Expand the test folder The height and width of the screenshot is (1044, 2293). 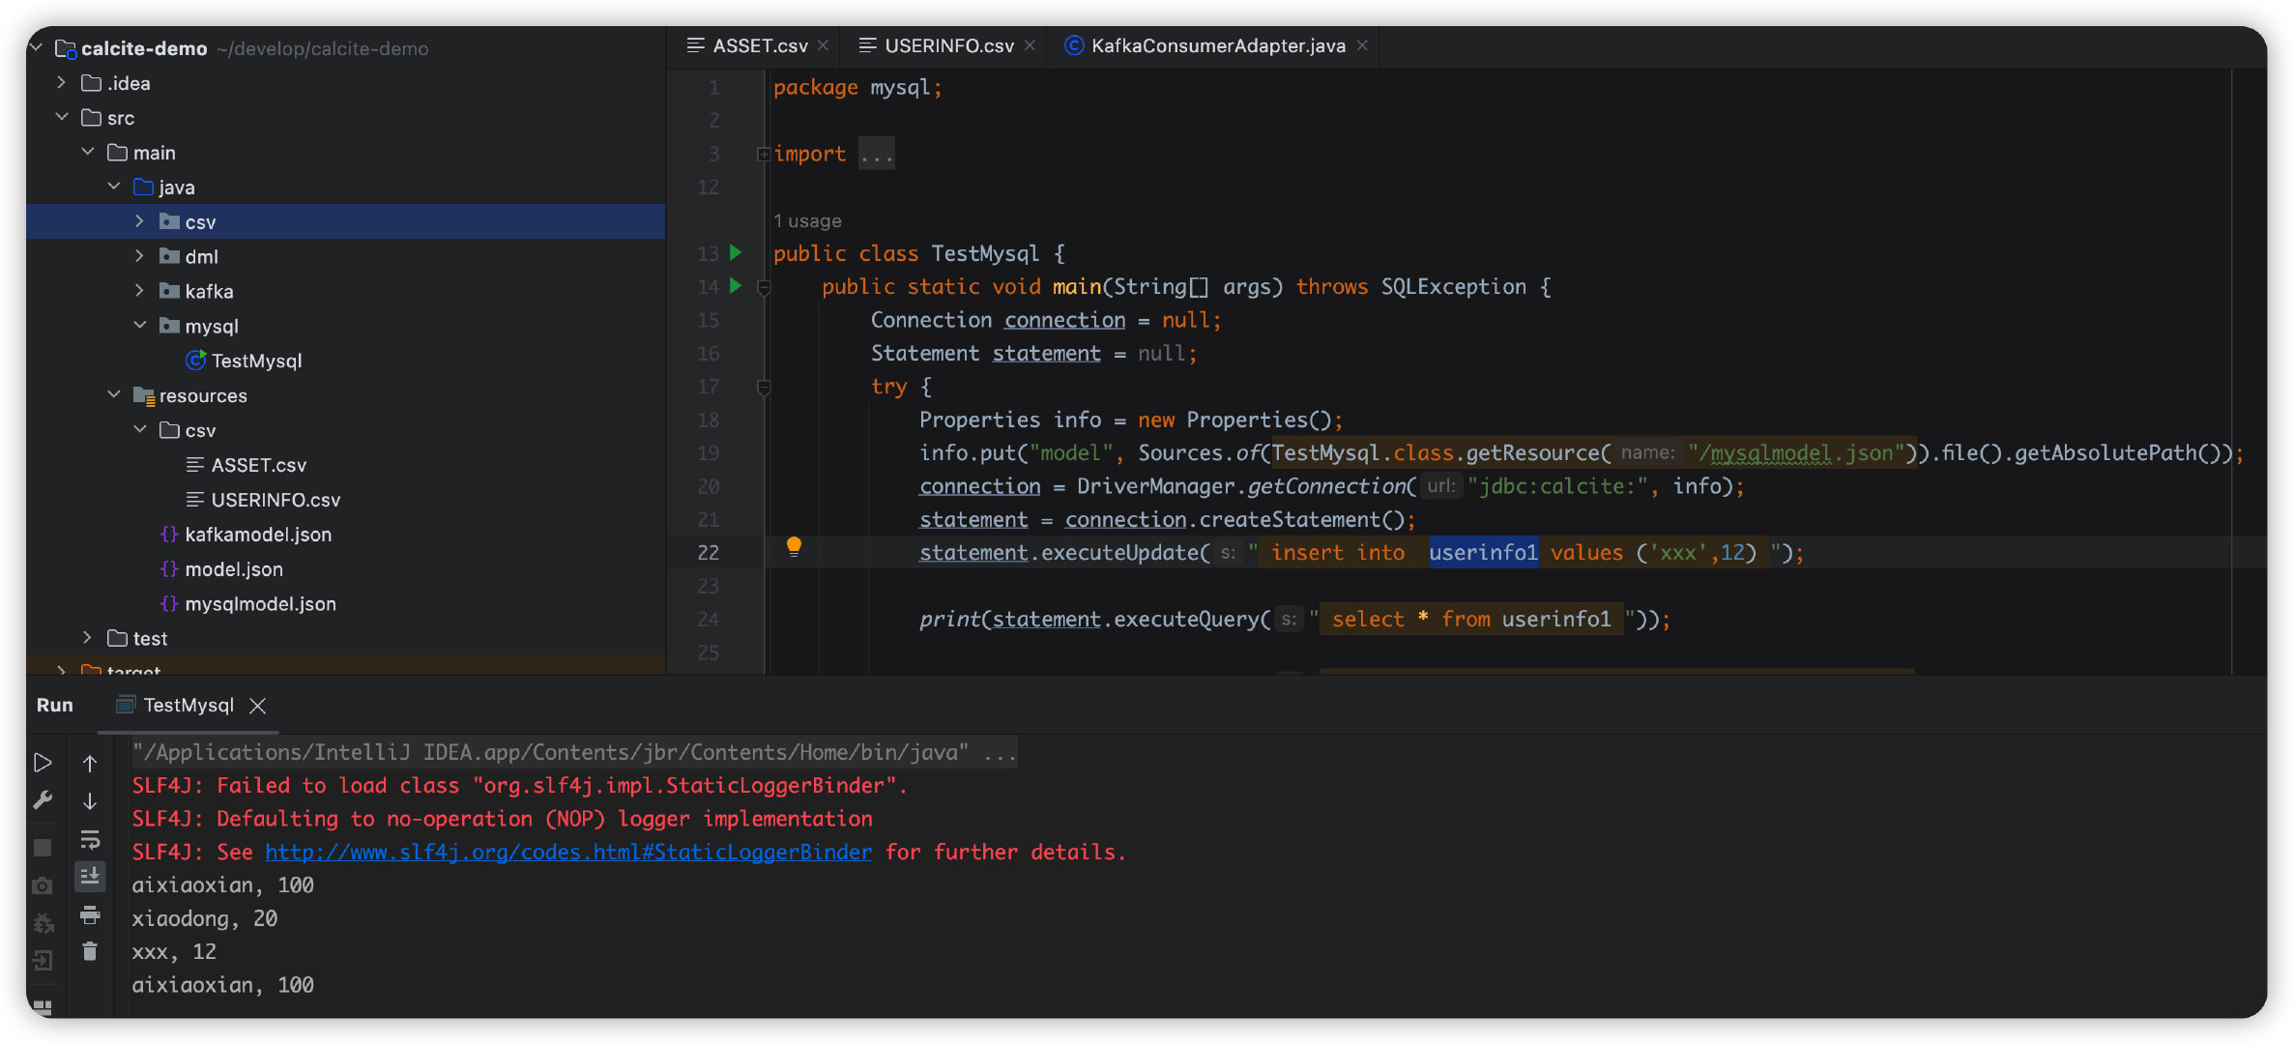(x=87, y=638)
